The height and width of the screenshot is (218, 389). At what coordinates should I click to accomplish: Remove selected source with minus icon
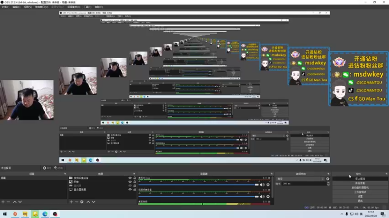click(76, 202)
